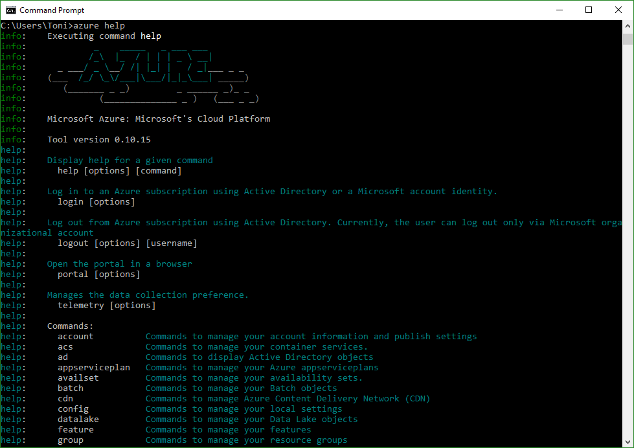Maximize the Command Prompt window
This screenshot has width=634, height=448.
click(x=588, y=10)
